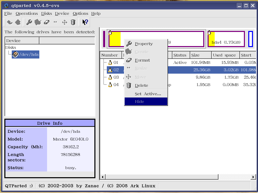Choose Set Active... from context menu
Image resolution: width=258 pixels, height=193 pixels.
coord(146,94)
